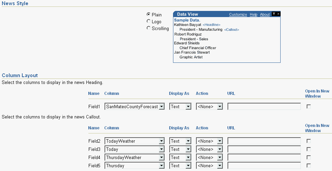Focus the Field3 URL input field
The width and height of the screenshot is (332, 171).
coord(264,149)
